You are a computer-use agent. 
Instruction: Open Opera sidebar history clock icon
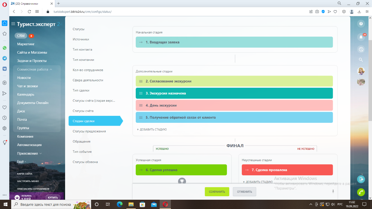(x=4, y=118)
